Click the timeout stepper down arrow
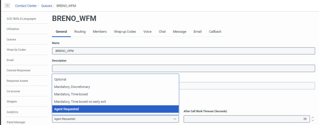Screen dimensions: 319x125 pyautogui.click(x=313, y=120)
